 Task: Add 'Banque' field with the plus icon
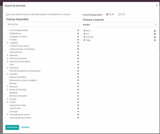point(78,83)
